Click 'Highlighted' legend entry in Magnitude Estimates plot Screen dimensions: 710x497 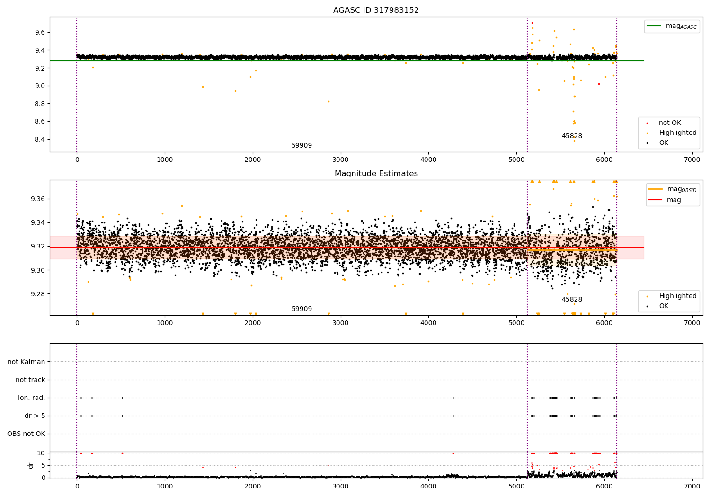tap(677, 296)
